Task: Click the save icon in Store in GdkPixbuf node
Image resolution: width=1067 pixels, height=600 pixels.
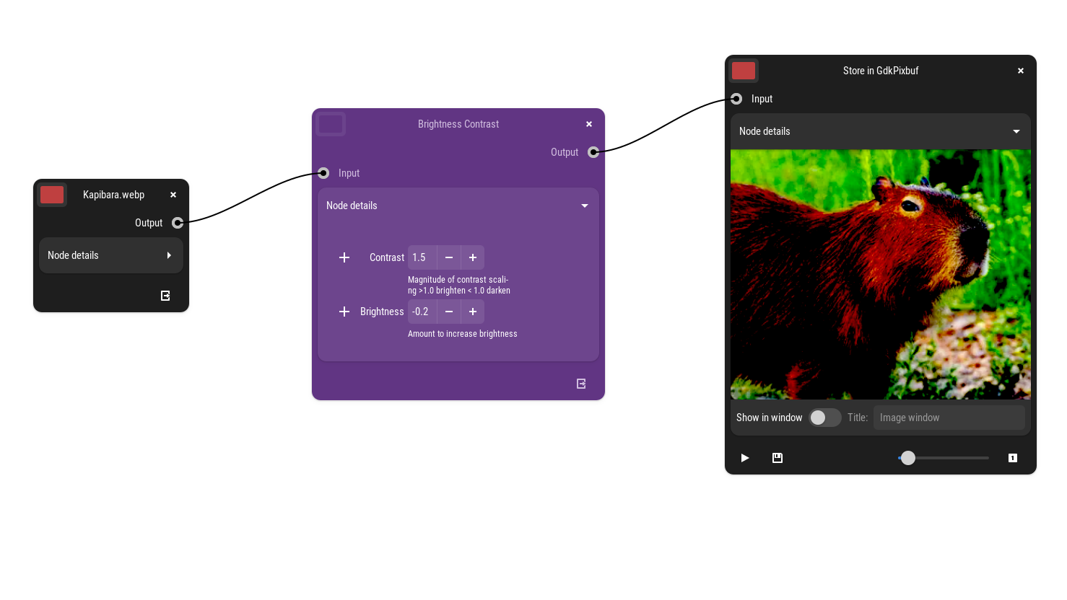Action: [x=778, y=458]
